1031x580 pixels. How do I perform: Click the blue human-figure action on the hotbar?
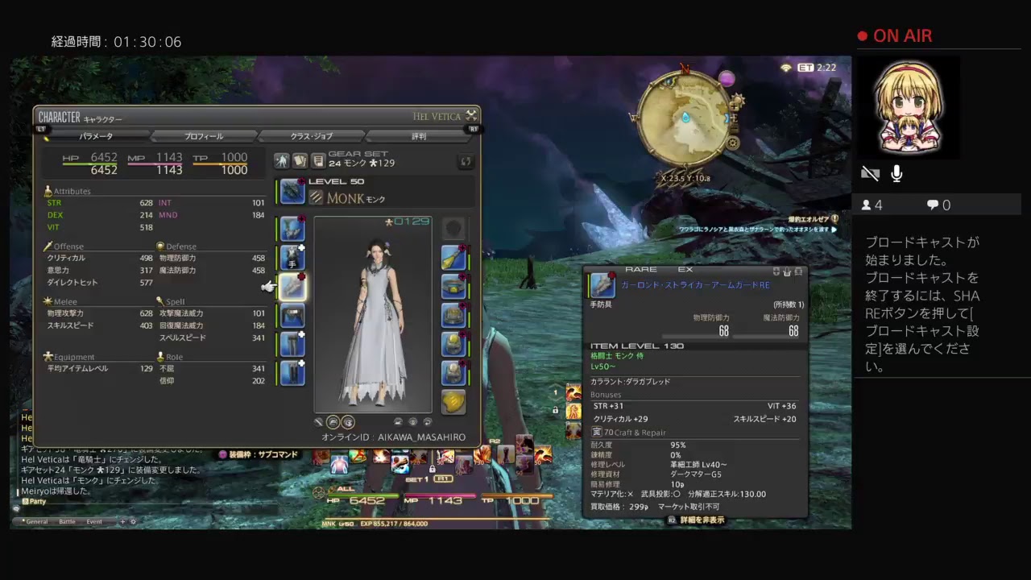(339, 464)
